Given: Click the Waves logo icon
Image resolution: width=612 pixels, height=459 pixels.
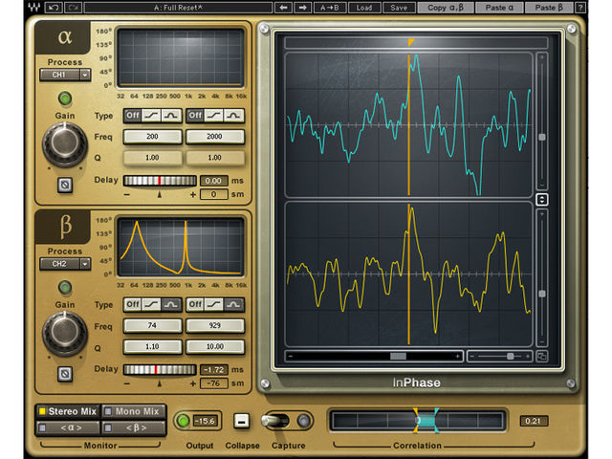Looking at the screenshot, I should [34, 7].
